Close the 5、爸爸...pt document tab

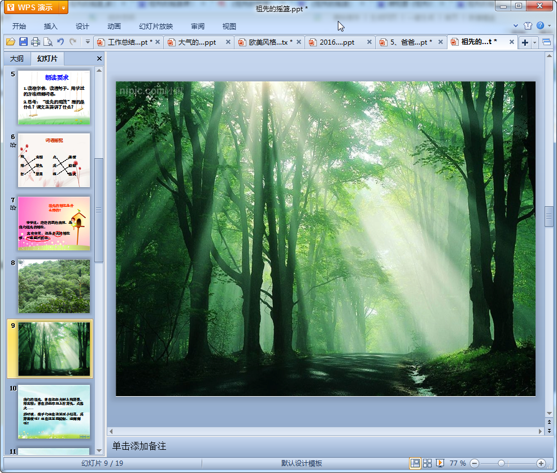point(441,42)
